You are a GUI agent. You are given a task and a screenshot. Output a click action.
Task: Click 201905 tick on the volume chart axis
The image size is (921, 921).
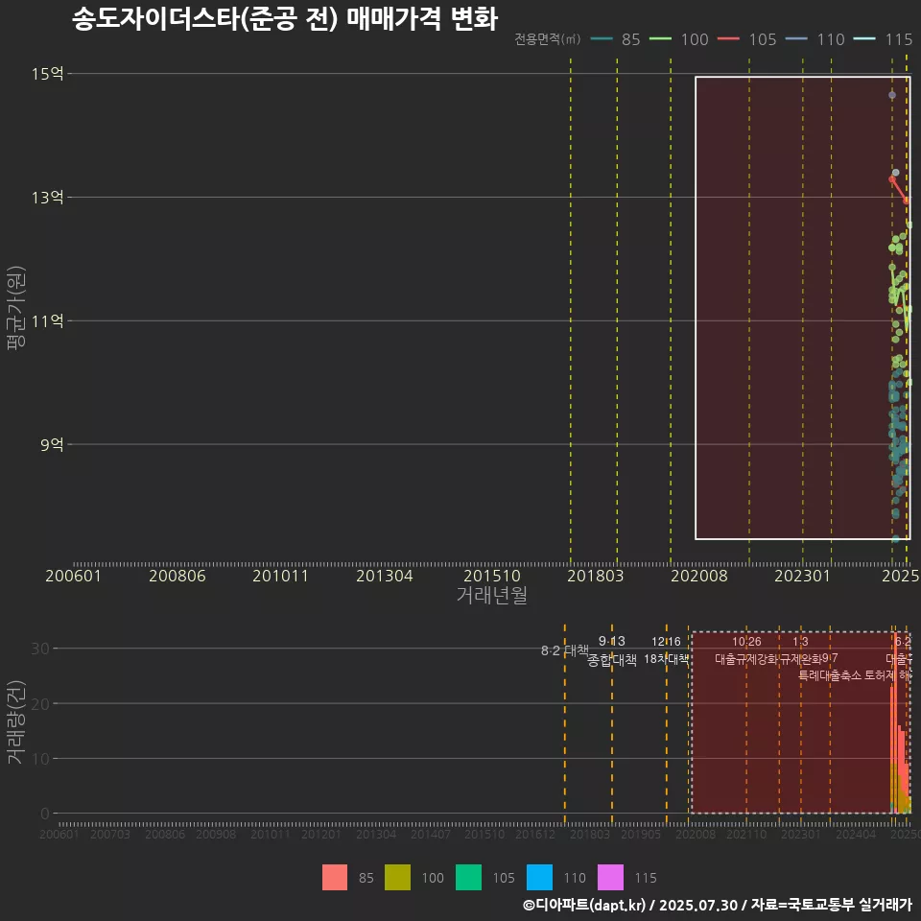click(x=640, y=834)
